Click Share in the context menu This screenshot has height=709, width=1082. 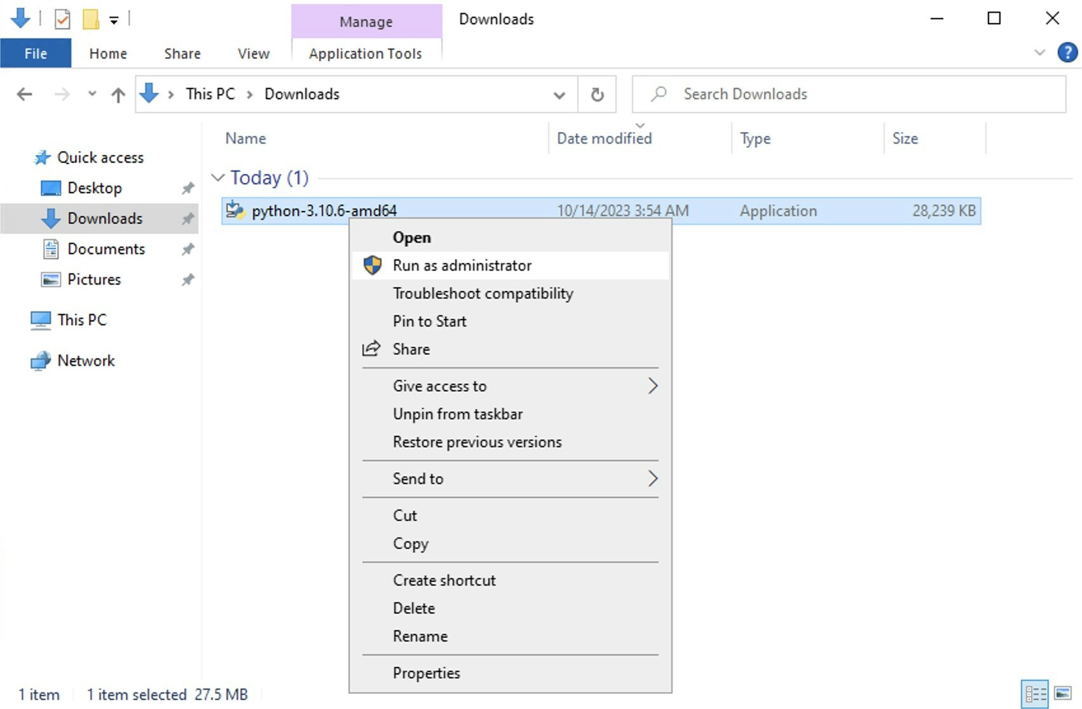(510, 349)
